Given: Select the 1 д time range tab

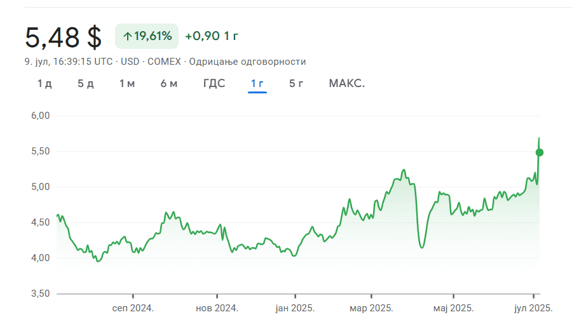Looking at the screenshot, I should point(44,84).
